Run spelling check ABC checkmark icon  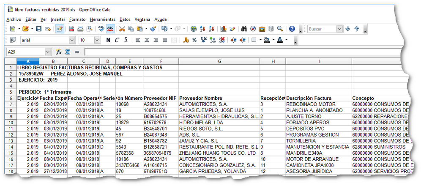(101, 29)
